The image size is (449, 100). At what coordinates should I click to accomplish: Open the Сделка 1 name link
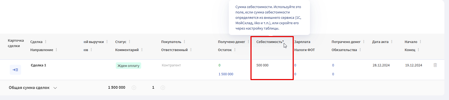tap(38, 65)
